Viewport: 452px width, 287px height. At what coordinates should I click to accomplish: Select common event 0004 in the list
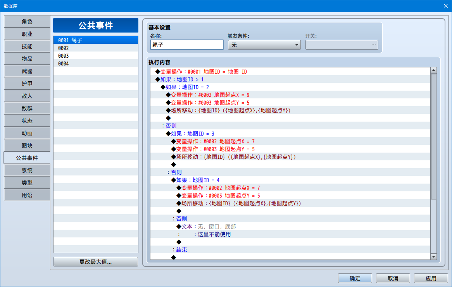pyautogui.click(x=96, y=64)
